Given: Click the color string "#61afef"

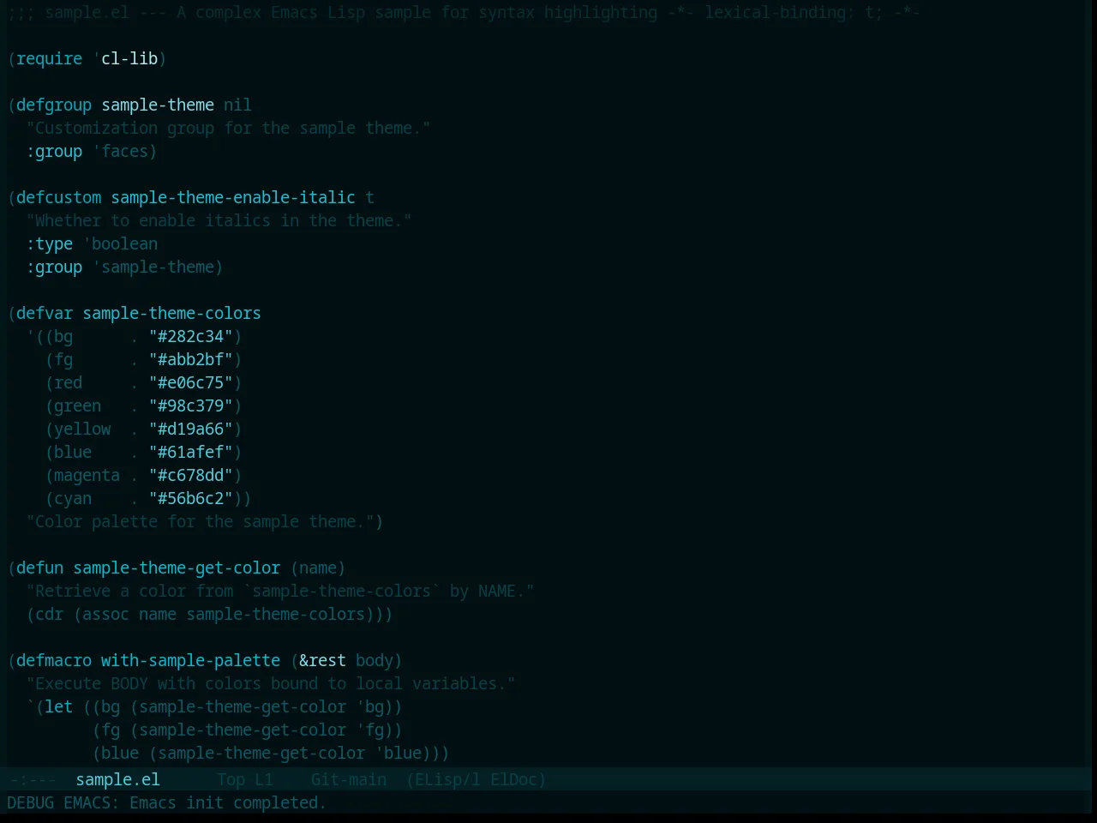Looking at the screenshot, I should 190,452.
